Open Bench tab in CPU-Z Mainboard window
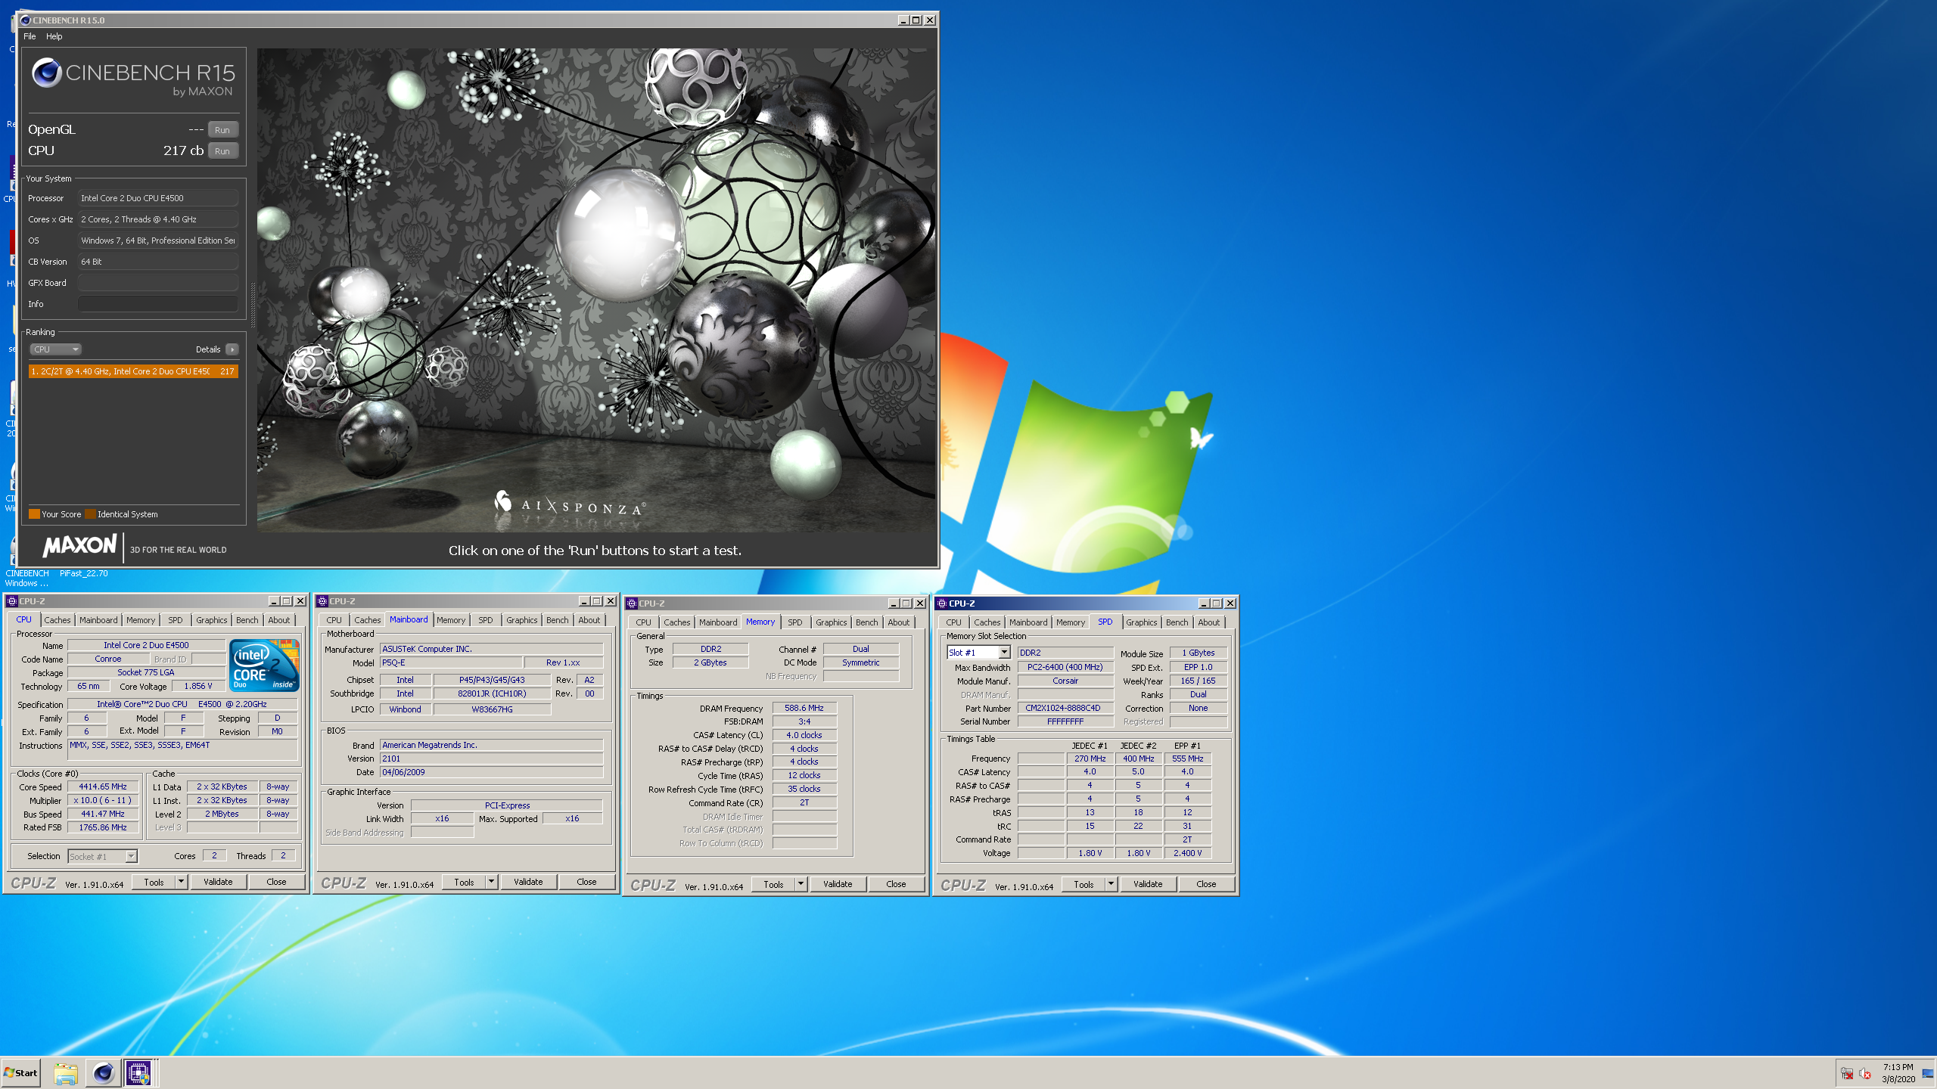Viewport: 1937px width, 1089px height. (557, 620)
